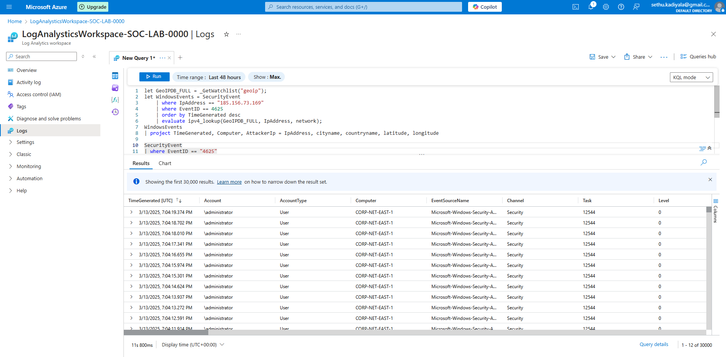Click the Copilot button
Viewport: 726px width, 357px height.
click(x=485, y=7)
